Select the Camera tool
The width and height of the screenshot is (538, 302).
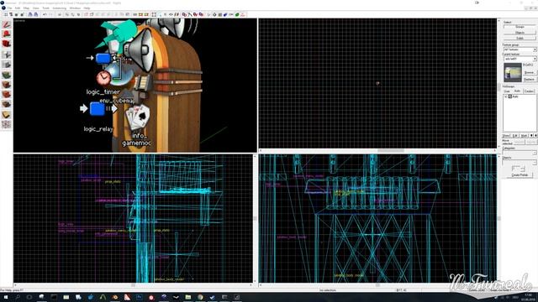tap(6, 44)
